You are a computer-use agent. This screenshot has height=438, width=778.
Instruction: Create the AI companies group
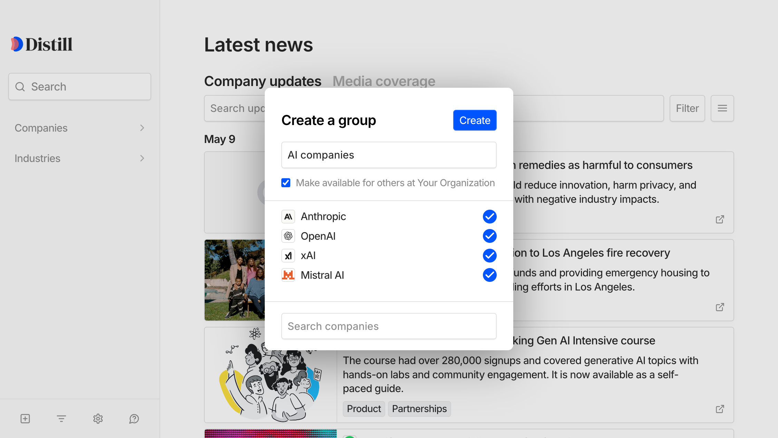coord(475,120)
